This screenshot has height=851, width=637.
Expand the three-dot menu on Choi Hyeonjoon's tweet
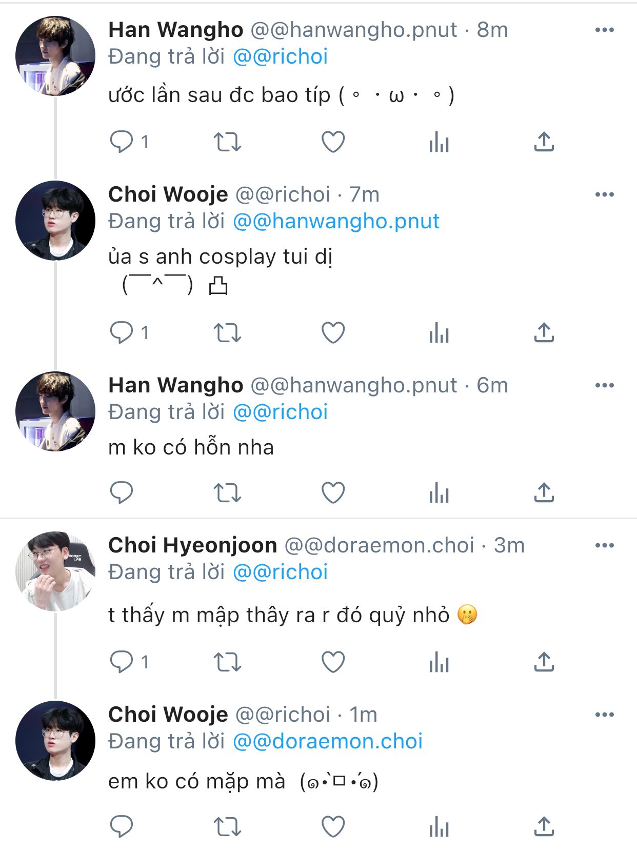(604, 545)
